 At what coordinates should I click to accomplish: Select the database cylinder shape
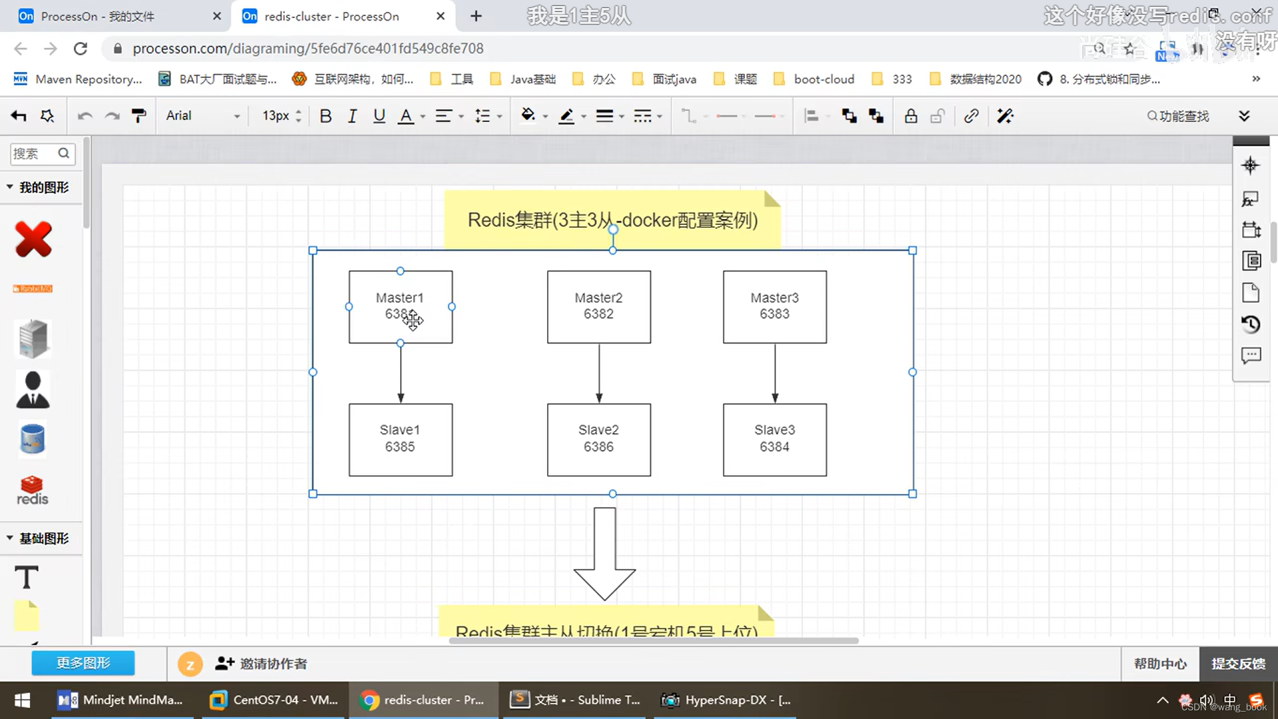click(x=32, y=439)
